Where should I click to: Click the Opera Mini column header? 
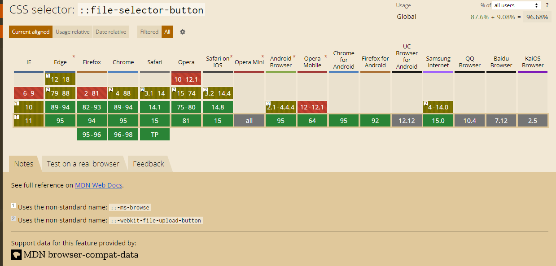click(249, 62)
